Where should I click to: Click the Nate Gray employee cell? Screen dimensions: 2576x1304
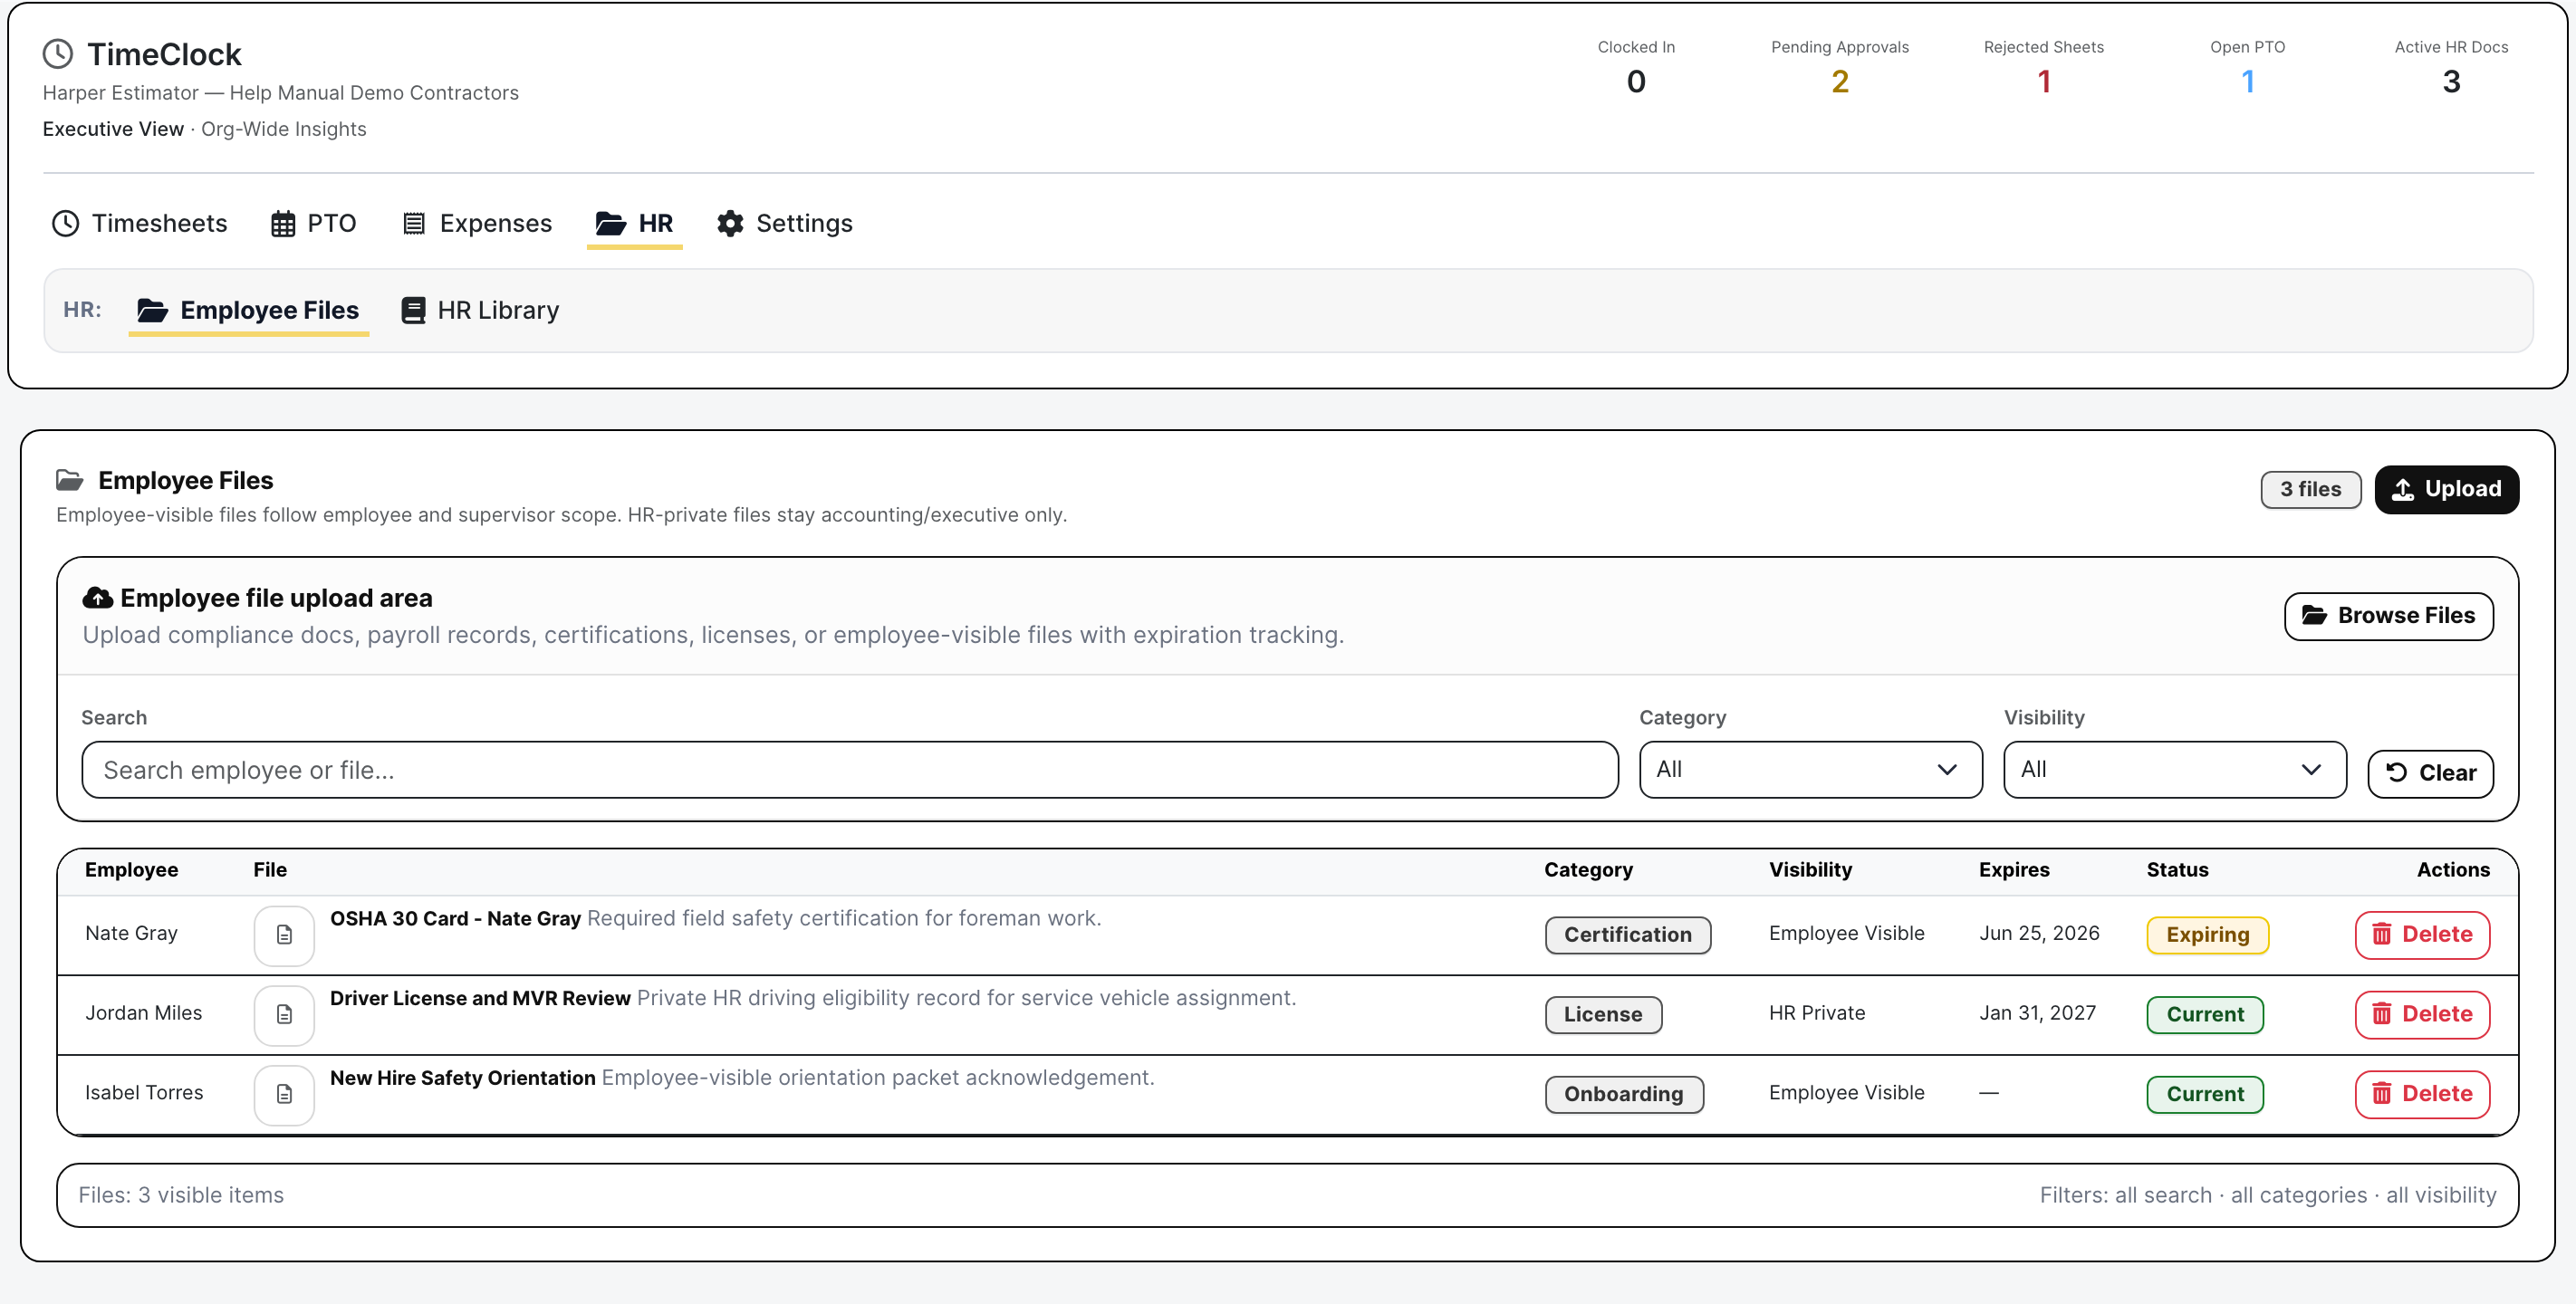(x=131, y=933)
